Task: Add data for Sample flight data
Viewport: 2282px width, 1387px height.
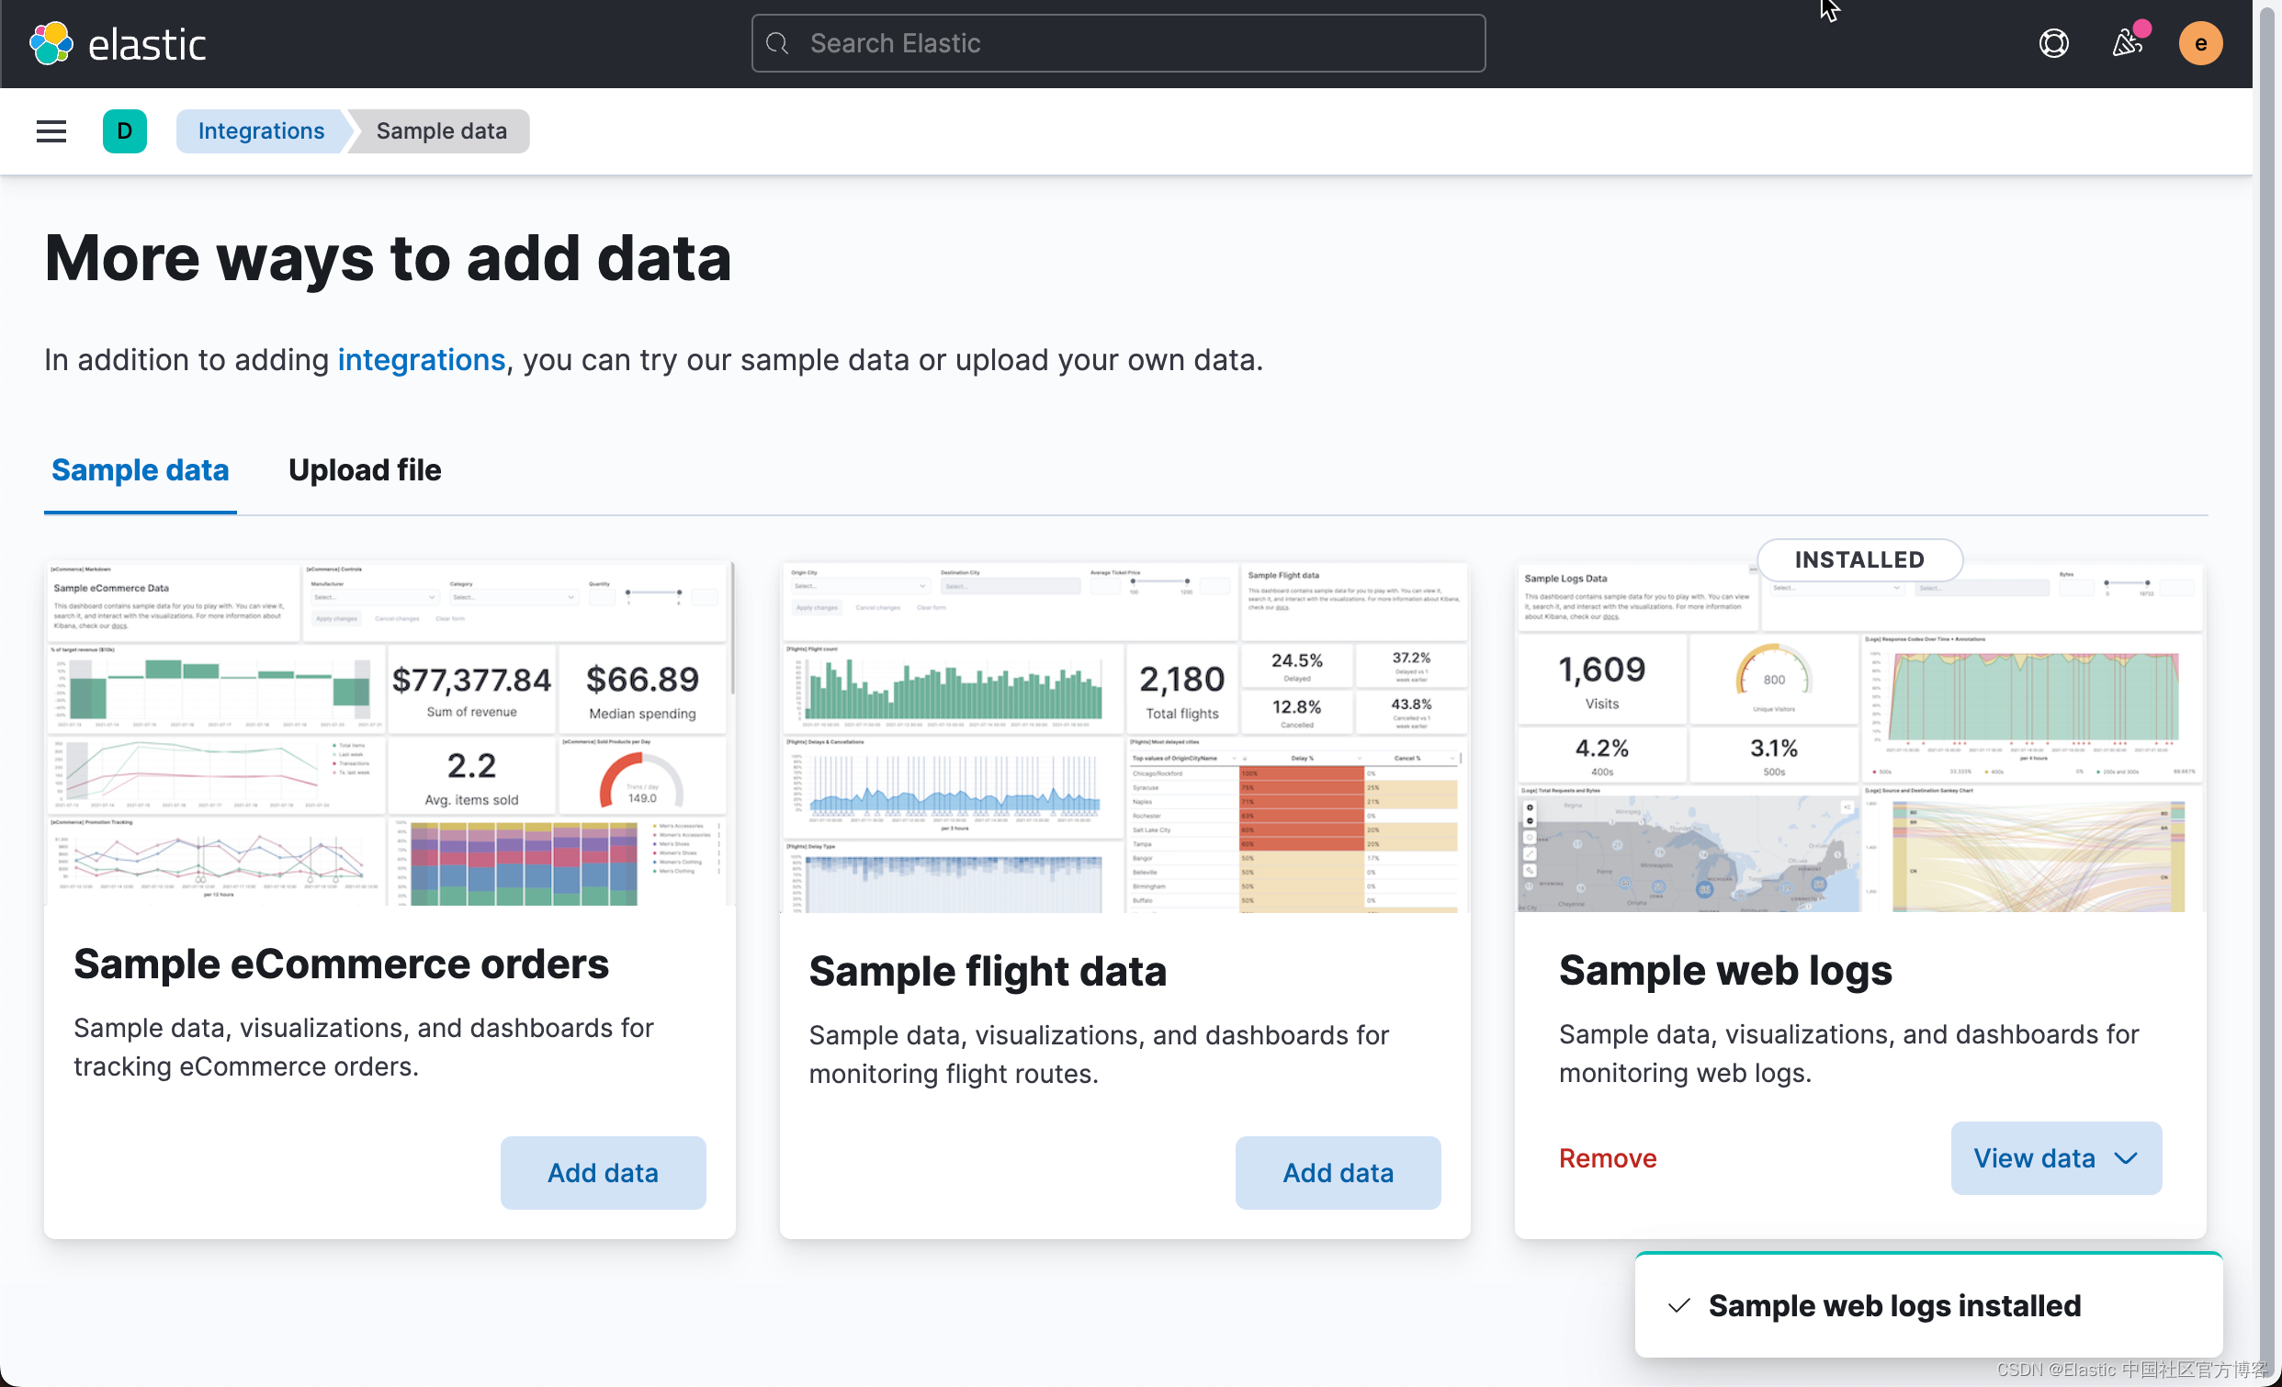Action: (x=1338, y=1173)
